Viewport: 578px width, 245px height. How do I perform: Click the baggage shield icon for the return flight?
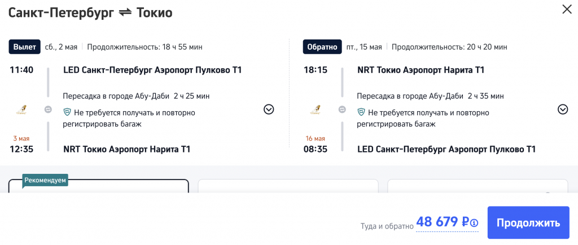tap(361, 112)
